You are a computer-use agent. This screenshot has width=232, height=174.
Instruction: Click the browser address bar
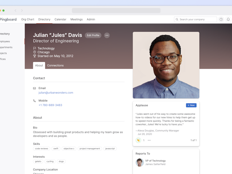[116, 10]
